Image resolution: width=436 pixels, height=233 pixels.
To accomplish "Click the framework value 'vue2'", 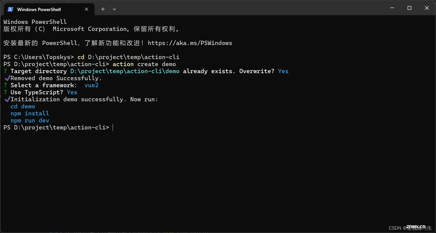I will coord(91,85).
